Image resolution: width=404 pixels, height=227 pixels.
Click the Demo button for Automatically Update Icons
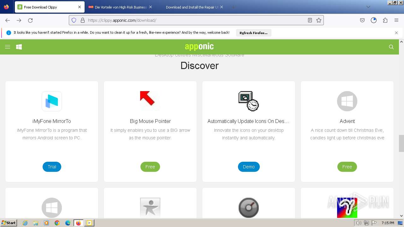249,167
